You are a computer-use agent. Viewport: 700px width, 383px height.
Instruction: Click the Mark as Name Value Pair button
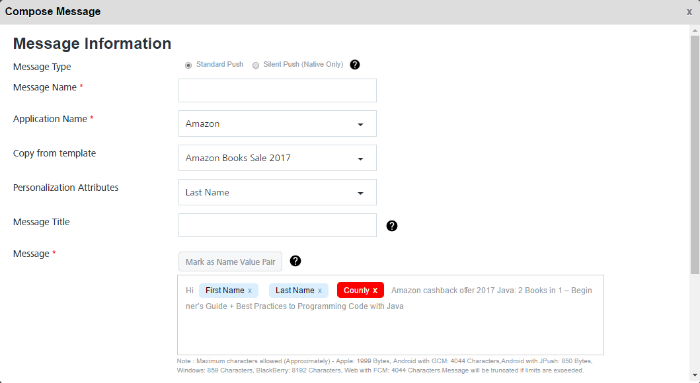(x=230, y=261)
